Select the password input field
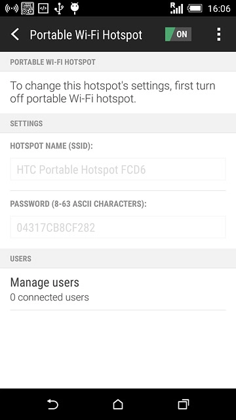236x420 pixels. pyautogui.click(x=118, y=228)
